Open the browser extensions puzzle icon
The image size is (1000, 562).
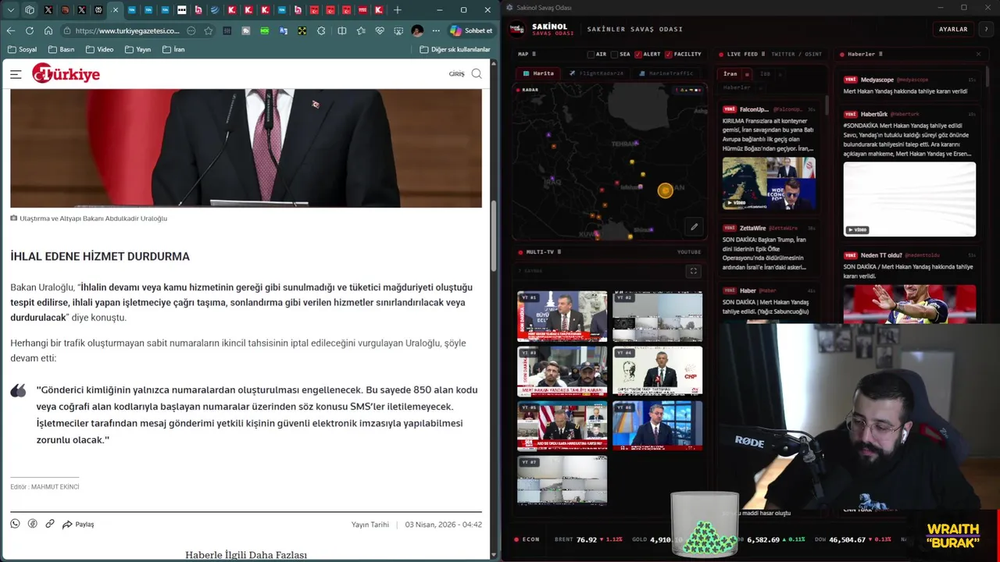[321, 30]
